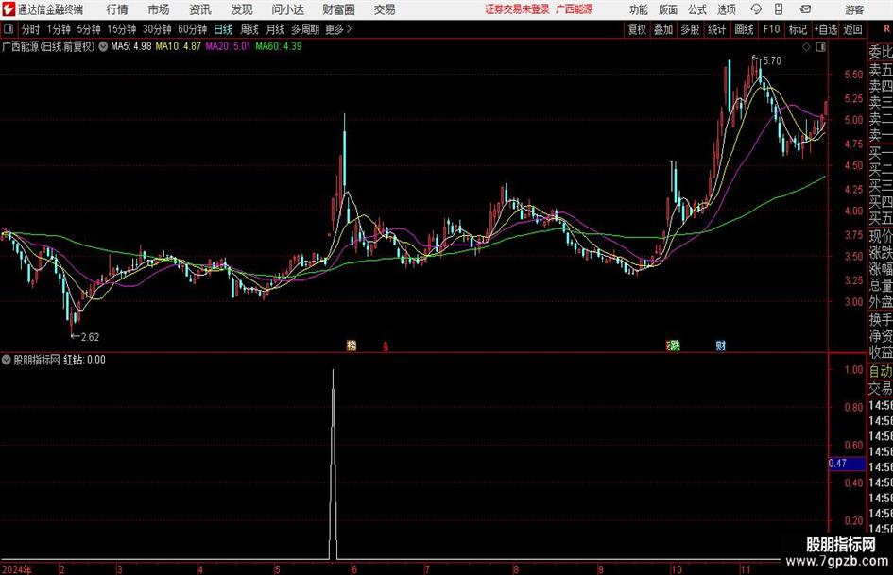Switch to the 日线 period tab
Image resolution: width=893 pixels, height=575 pixels.
point(223,29)
